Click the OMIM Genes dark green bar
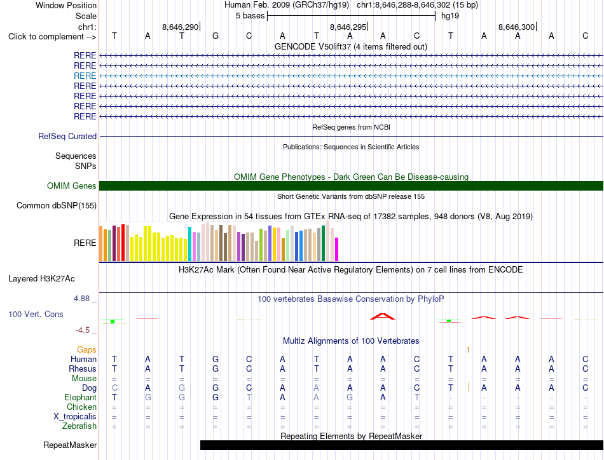 [351, 186]
